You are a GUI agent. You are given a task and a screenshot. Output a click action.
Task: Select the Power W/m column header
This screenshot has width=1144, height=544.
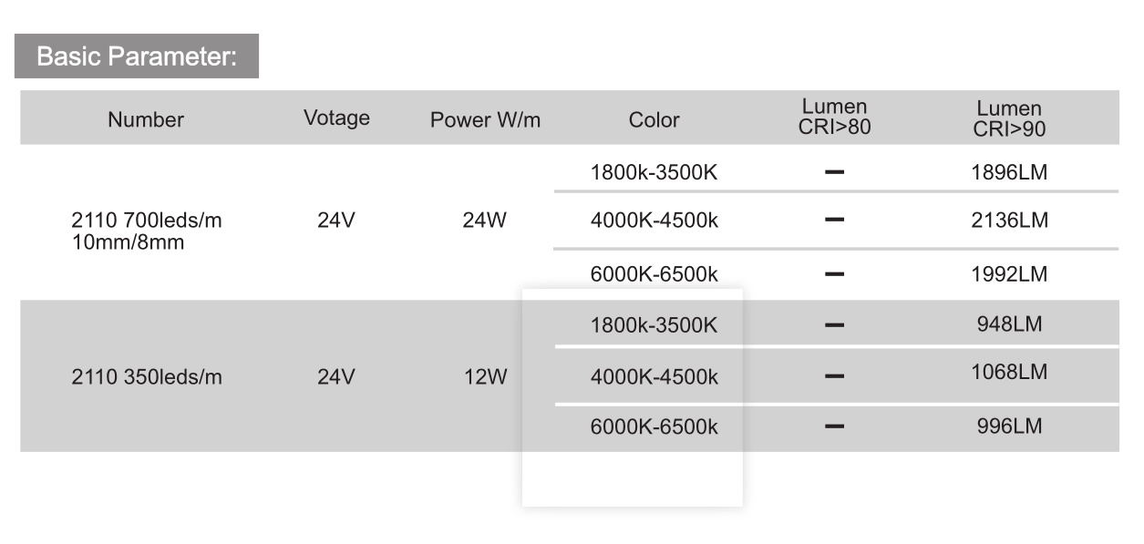coord(485,119)
